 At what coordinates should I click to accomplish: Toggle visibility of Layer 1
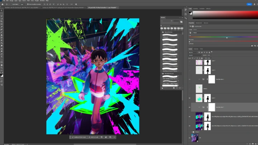(190, 97)
